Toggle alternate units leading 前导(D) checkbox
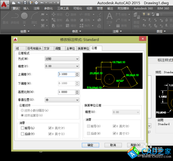 click(x=89, y=126)
